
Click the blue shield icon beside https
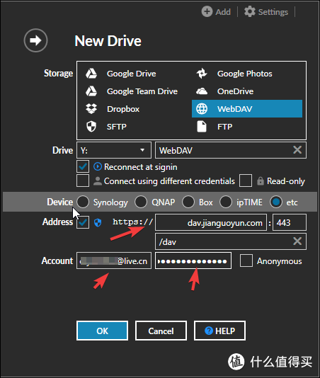click(x=98, y=222)
